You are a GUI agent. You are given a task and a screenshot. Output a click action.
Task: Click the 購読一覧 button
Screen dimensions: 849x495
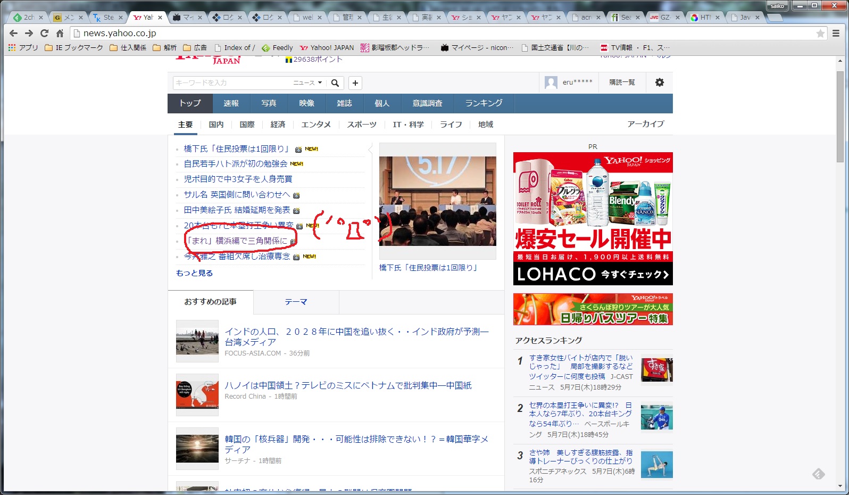tap(622, 82)
